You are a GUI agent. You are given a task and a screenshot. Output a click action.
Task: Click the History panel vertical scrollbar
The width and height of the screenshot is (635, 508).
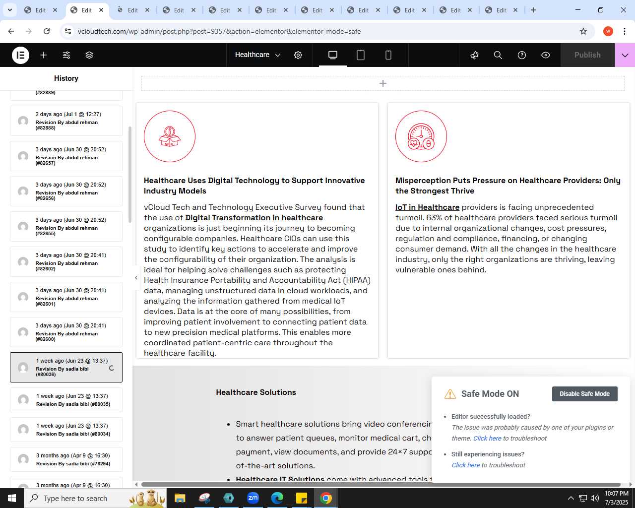pos(130,174)
